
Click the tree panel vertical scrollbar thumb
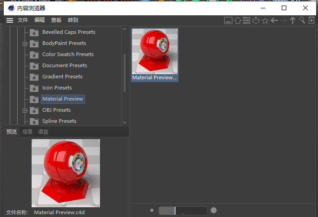(x=125, y=73)
